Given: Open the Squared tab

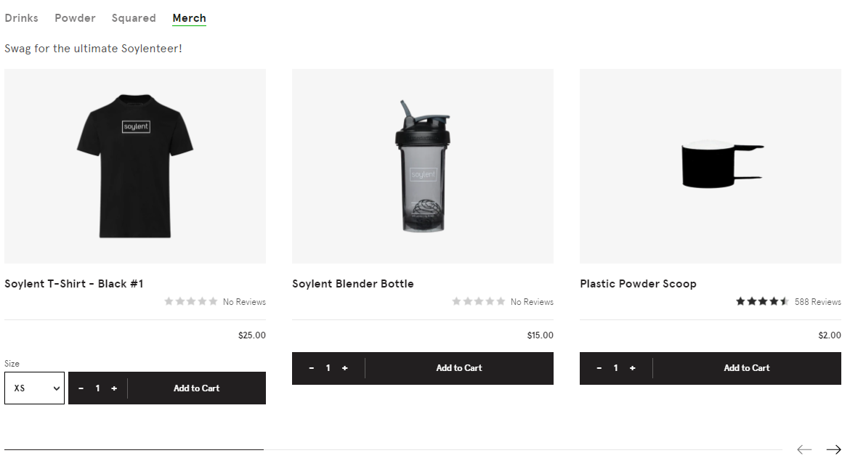Looking at the screenshot, I should (x=134, y=18).
